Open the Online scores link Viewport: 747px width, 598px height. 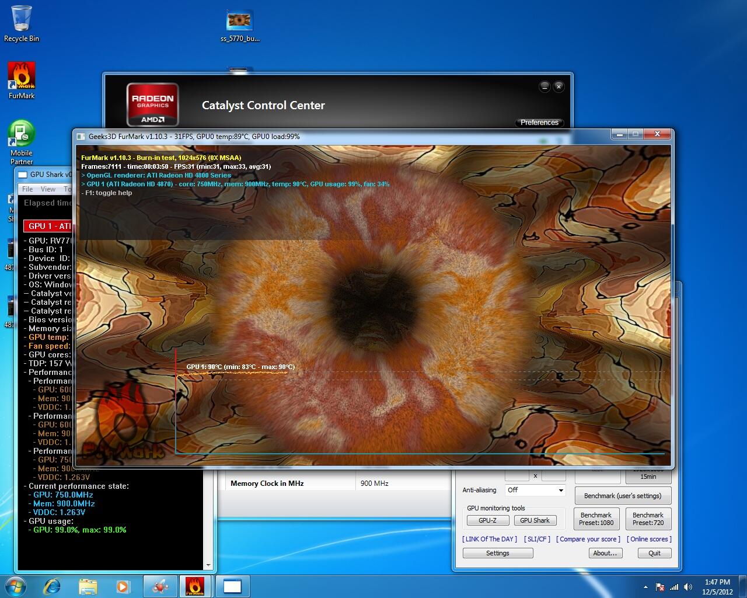[x=649, y=539]
